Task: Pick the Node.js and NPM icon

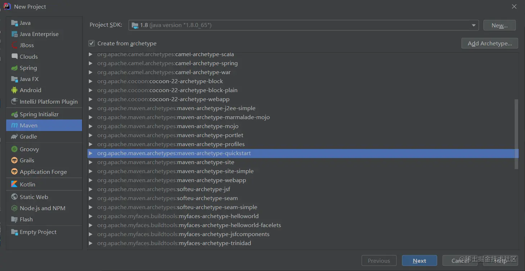Action: [14, 208]
